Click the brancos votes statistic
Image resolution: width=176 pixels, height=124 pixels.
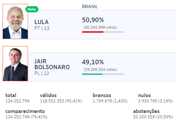110,98
